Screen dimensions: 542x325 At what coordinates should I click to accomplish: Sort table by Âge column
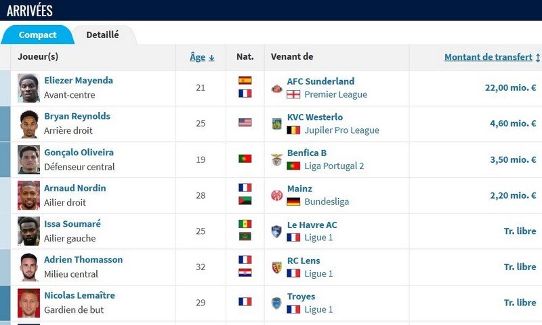tap(202, 57)
